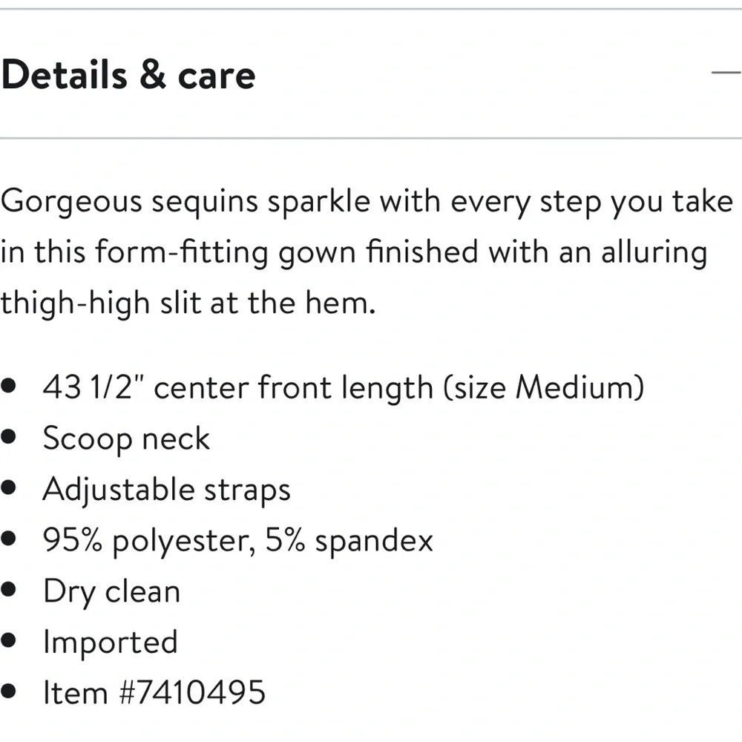Image resolution: width=742 pixels, height=742 pixels.
Task: Click the words thigh-high slit at the hem
Action: point(188,303)
